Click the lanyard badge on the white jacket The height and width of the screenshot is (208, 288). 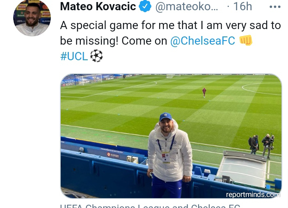166,157
